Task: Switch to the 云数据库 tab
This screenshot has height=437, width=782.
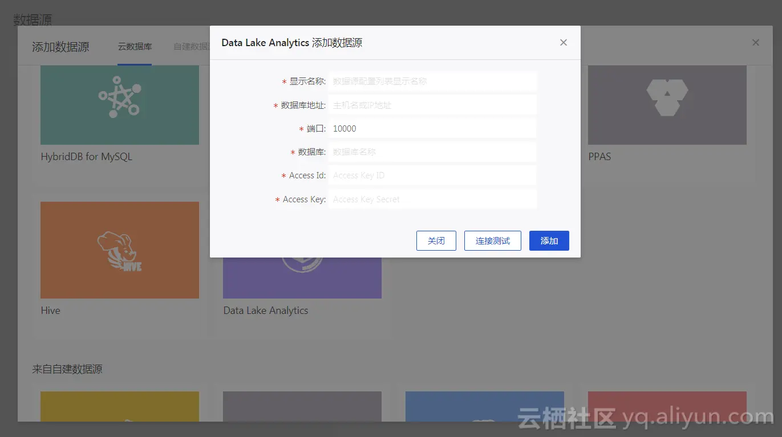Action: tap(135, 47)
